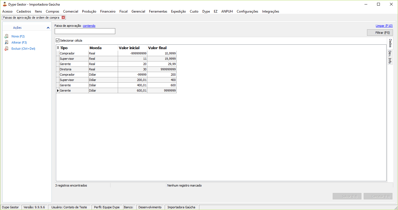This screenshot has height=210, width=398.
Task: Open the Comercial menu
Action: tap(71, 11)
